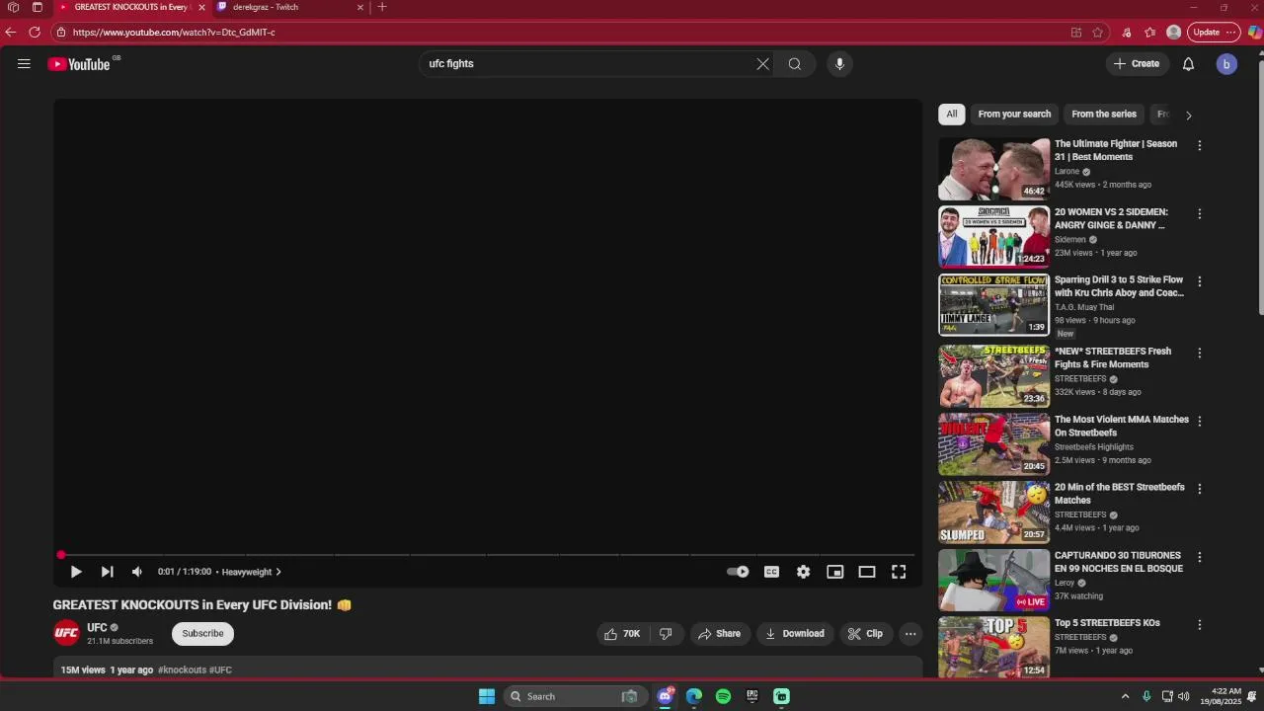The width and height of the screenshot is (1264, 711).
Task: Share the video
Action: point(720,634)
